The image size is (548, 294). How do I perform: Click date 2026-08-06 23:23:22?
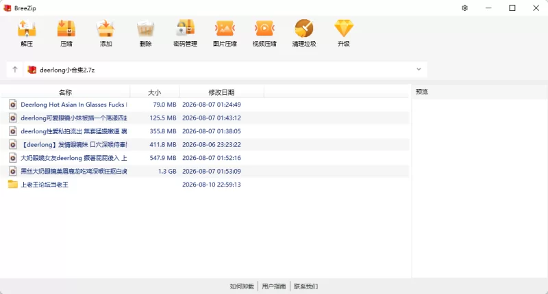pyautogui.click(x=212, y=144)
